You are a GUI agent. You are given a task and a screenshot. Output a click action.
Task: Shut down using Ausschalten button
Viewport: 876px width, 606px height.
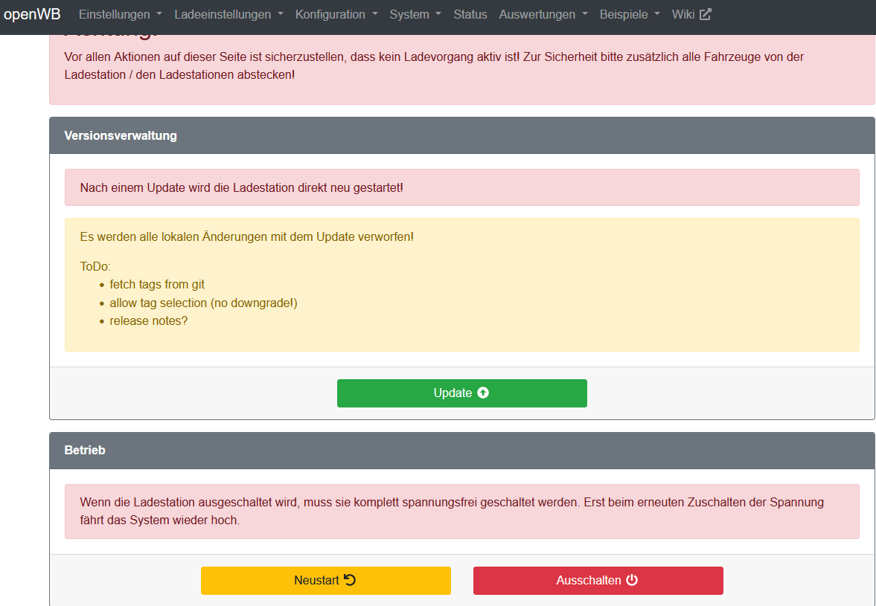[x=598, y=580]
